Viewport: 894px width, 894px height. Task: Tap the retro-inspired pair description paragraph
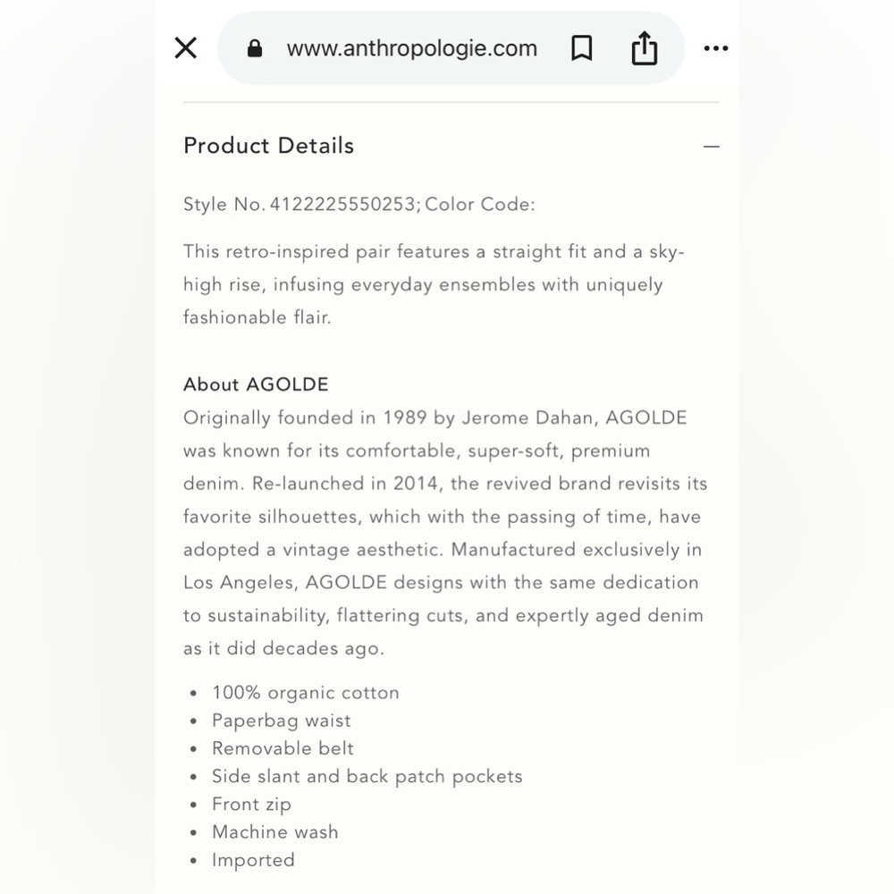pyautogui.click(x=434, y=284)
